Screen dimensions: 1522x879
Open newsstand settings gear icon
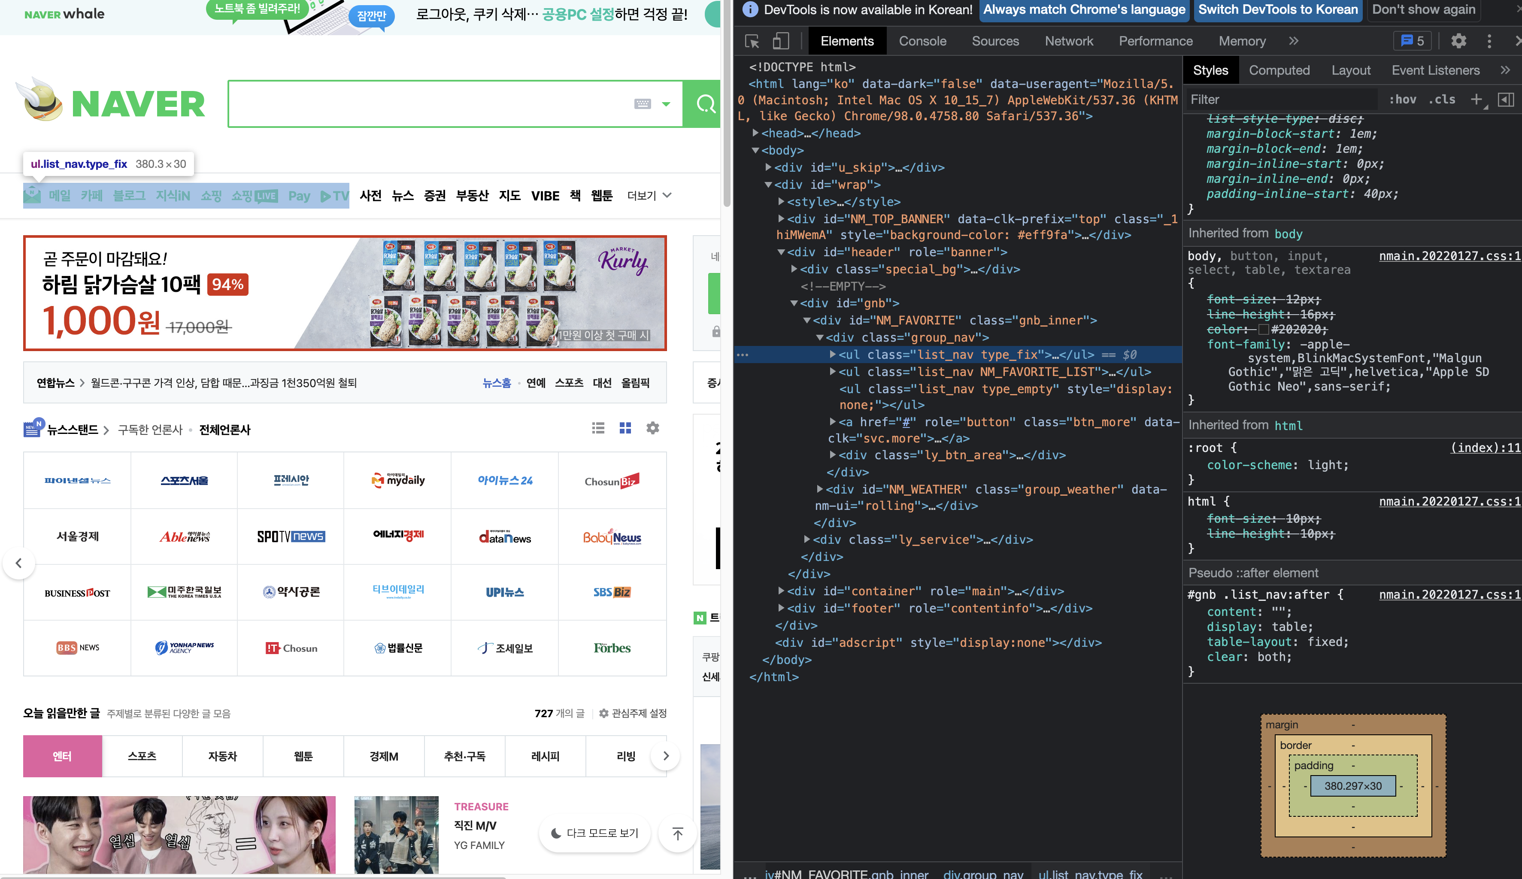[652, 428]
